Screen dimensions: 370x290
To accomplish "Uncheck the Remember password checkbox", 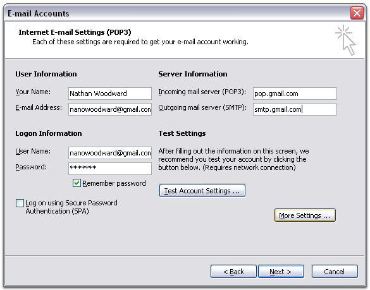I will (77, 183).
